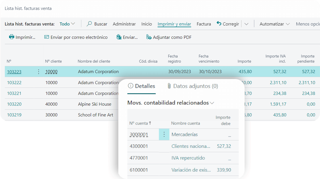
Task: Click the Detalles info circle icon
Action: [x=130, y=86]
